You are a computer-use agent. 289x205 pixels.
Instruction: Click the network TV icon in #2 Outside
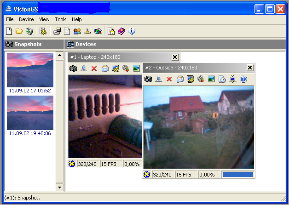(232, 79)
